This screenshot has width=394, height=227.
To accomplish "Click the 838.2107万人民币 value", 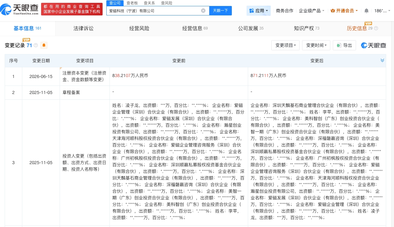I will (x=130, y=76).
